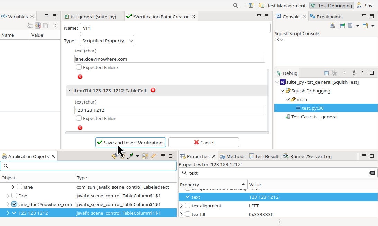The height and width of the screenshot is (226, 378).
Task: Click the pencil edit icon in Application Objects
Action: click(153, 156)
